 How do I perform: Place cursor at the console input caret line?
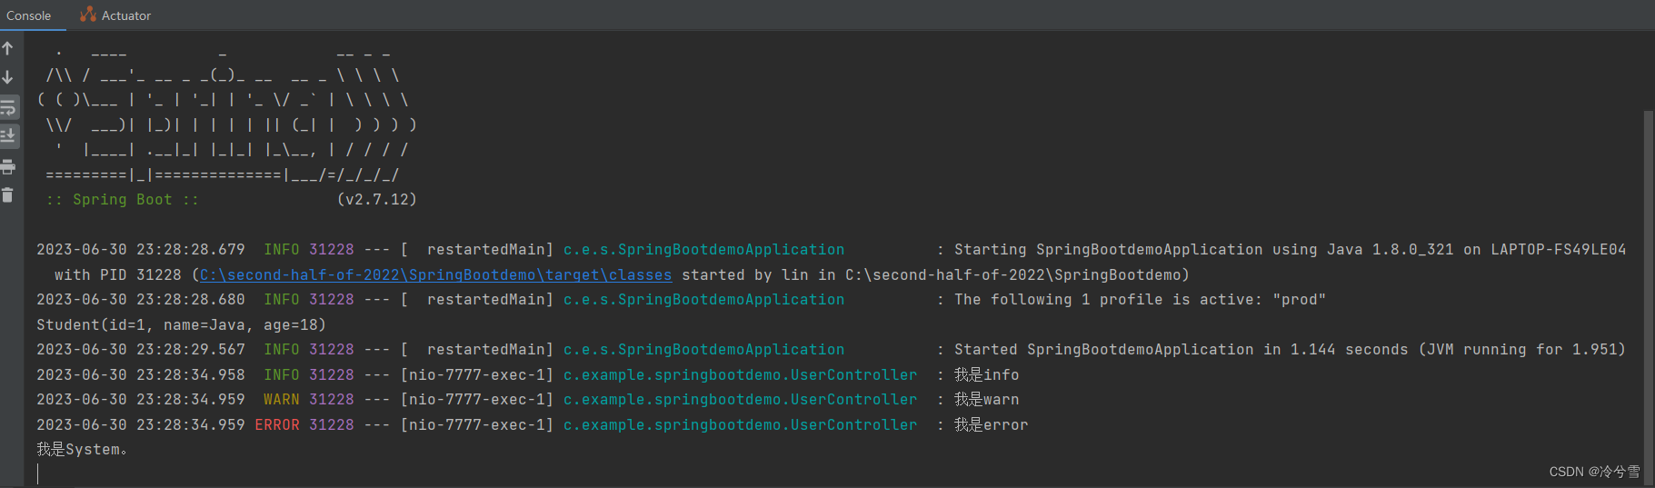38,473
